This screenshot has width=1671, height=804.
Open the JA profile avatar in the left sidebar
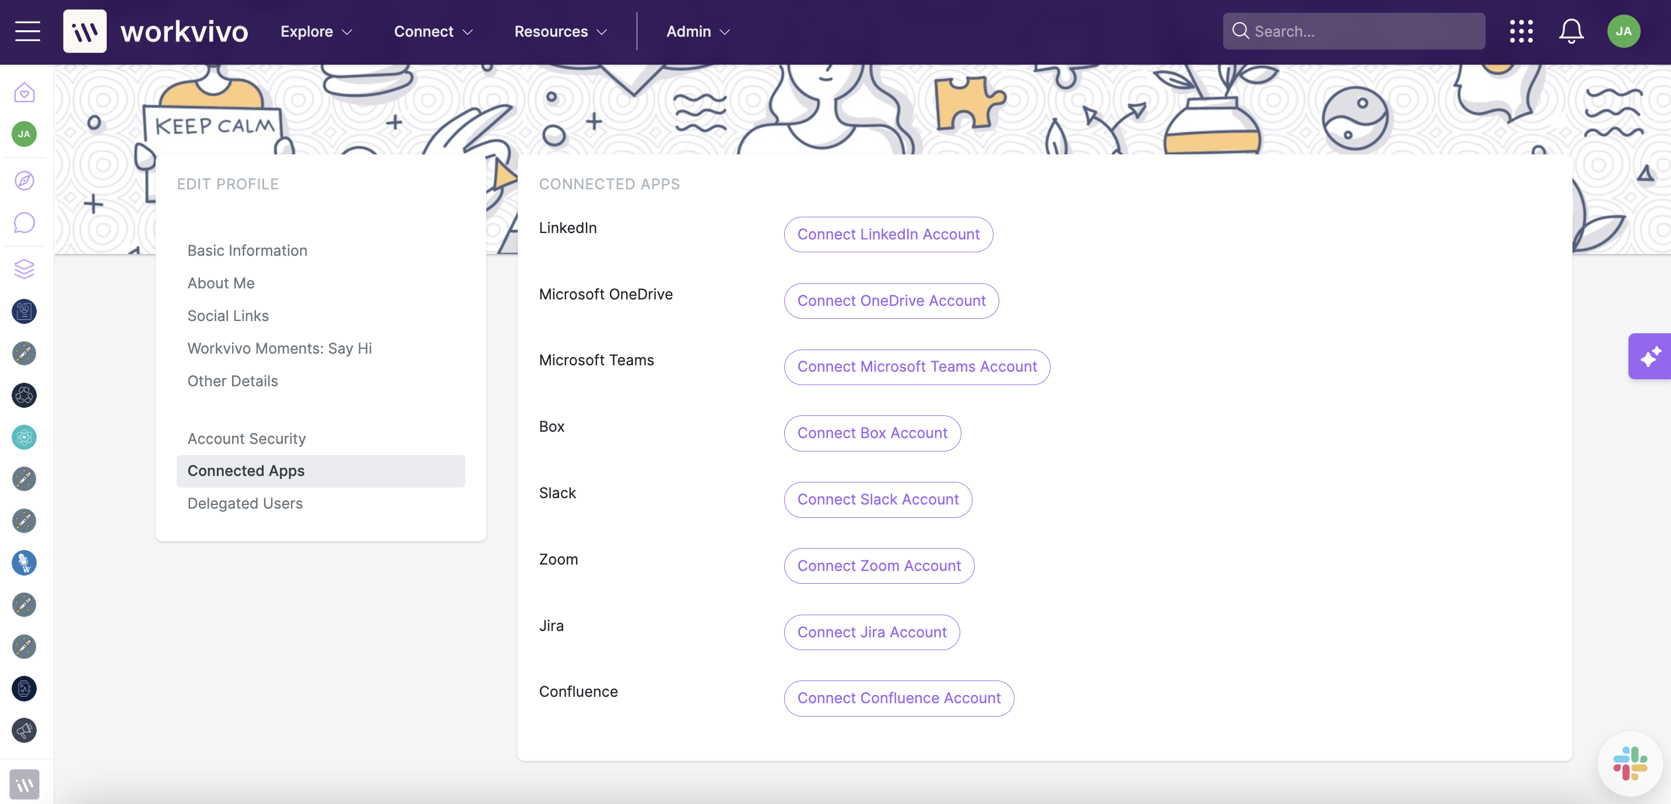coord(24,134)
